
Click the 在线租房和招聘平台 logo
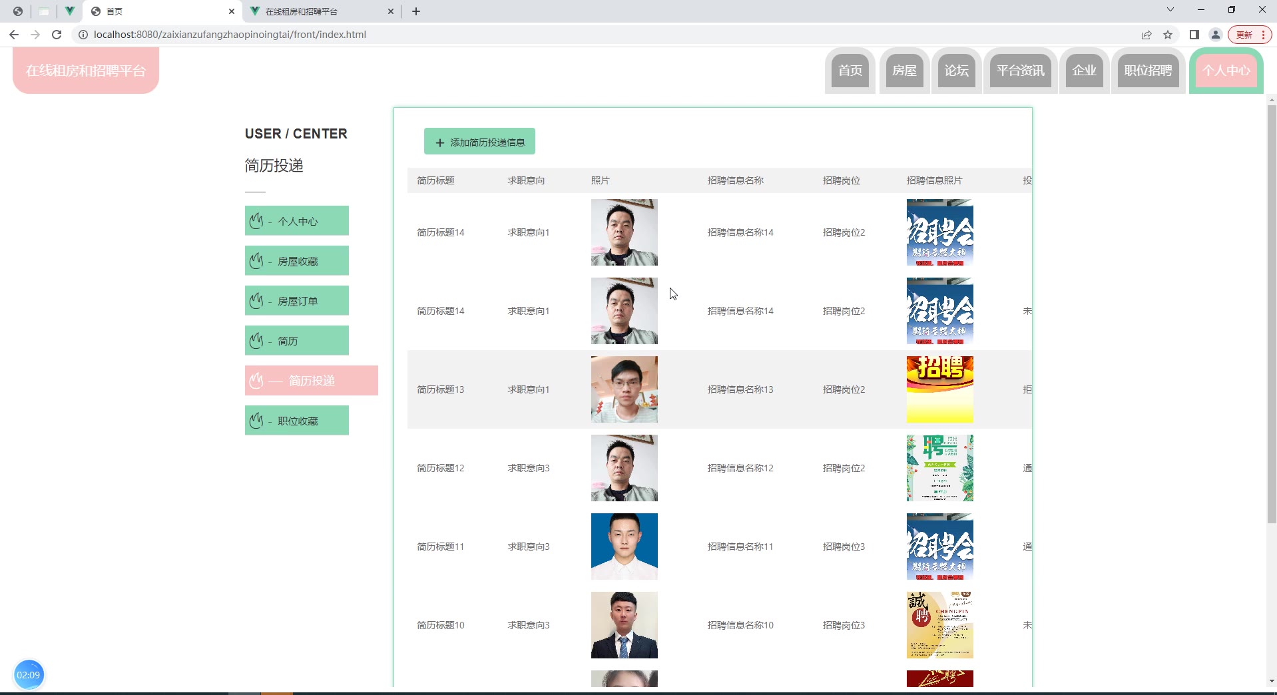pos(86,71)
